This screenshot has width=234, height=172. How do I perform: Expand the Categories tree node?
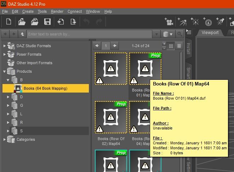pyautogui.click(x=5, y=139)
